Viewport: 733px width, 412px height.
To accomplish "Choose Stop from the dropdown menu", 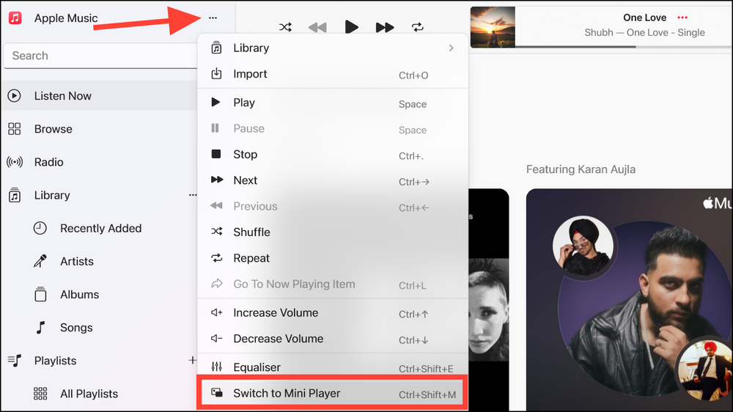I will [332, 155].
